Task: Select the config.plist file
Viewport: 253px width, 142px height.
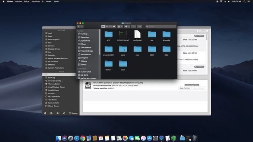Action: point(138,34)
